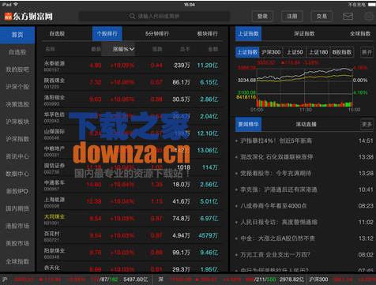Viewport: 376px width, 285px height.
Task: Click the 东方财富网 logo
Action: click(28, 17)
